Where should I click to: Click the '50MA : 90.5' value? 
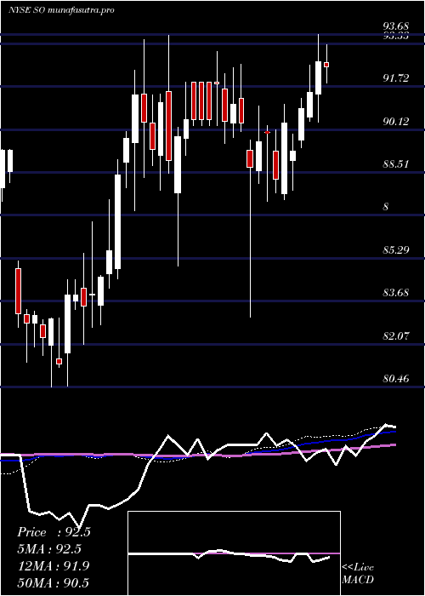pos(54,582)
